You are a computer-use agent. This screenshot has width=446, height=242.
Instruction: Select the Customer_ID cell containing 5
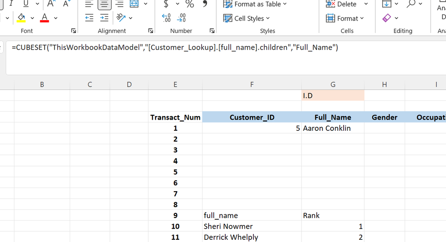click(x=252, y=128)
